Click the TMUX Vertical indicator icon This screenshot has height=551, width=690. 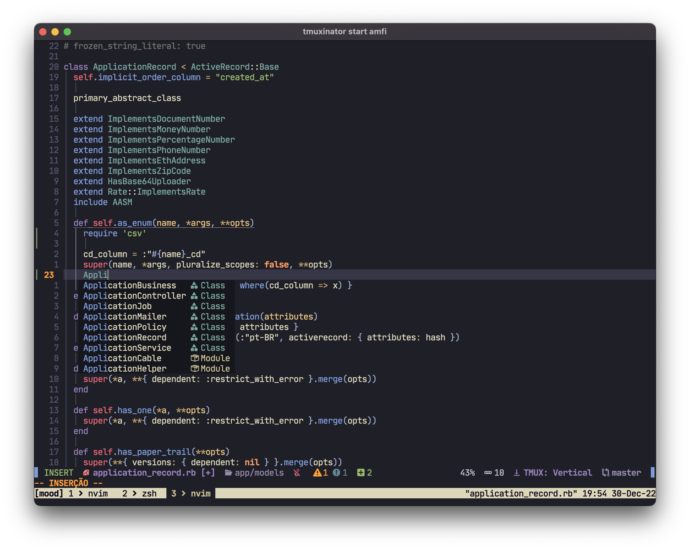click(517, 473)
